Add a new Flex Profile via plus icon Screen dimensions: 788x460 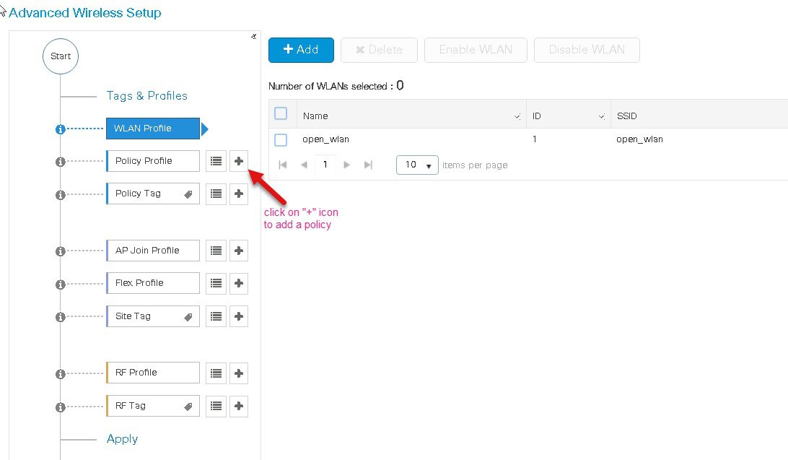pos(239,283)
